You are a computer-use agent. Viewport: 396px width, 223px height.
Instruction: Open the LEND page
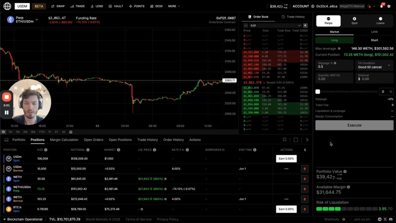[x=97, y=6]
